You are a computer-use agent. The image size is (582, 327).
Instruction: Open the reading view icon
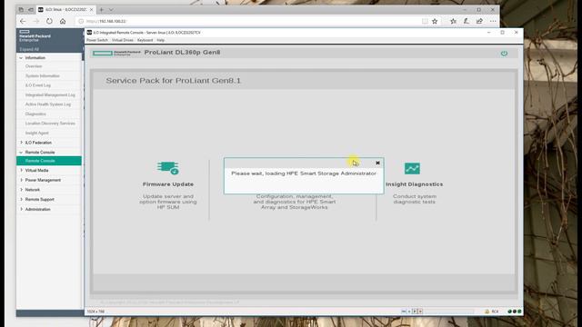425,21
